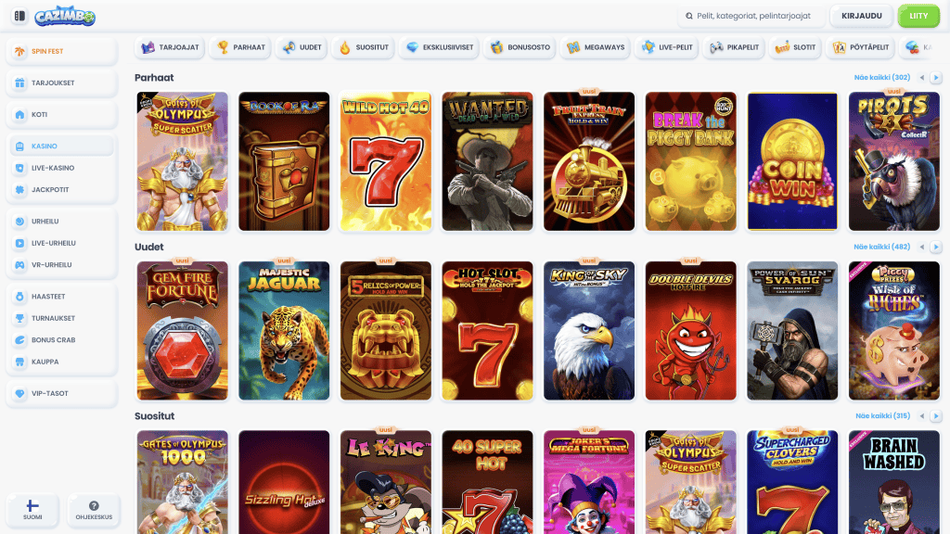Click the Live-Urheilu play icon

pyautogui.click(x=20, y=243)
